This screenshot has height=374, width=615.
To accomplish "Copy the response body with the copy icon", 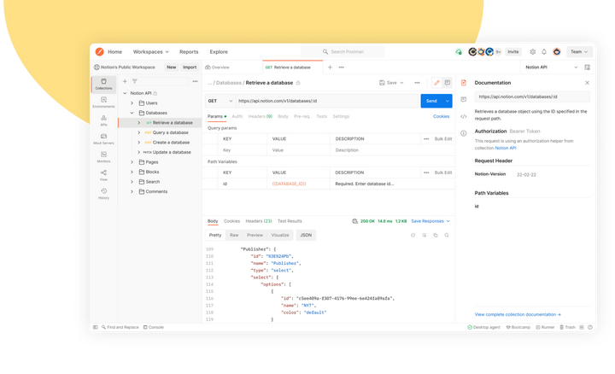I will (436, 235).
